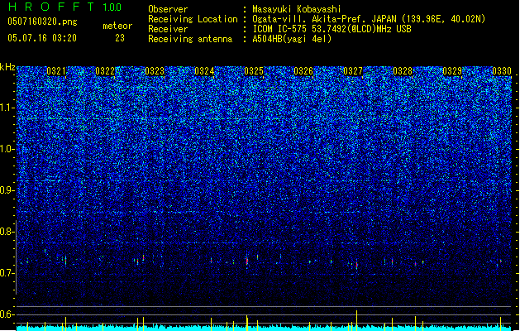Click the Receiving antenna label

[190, 39]
